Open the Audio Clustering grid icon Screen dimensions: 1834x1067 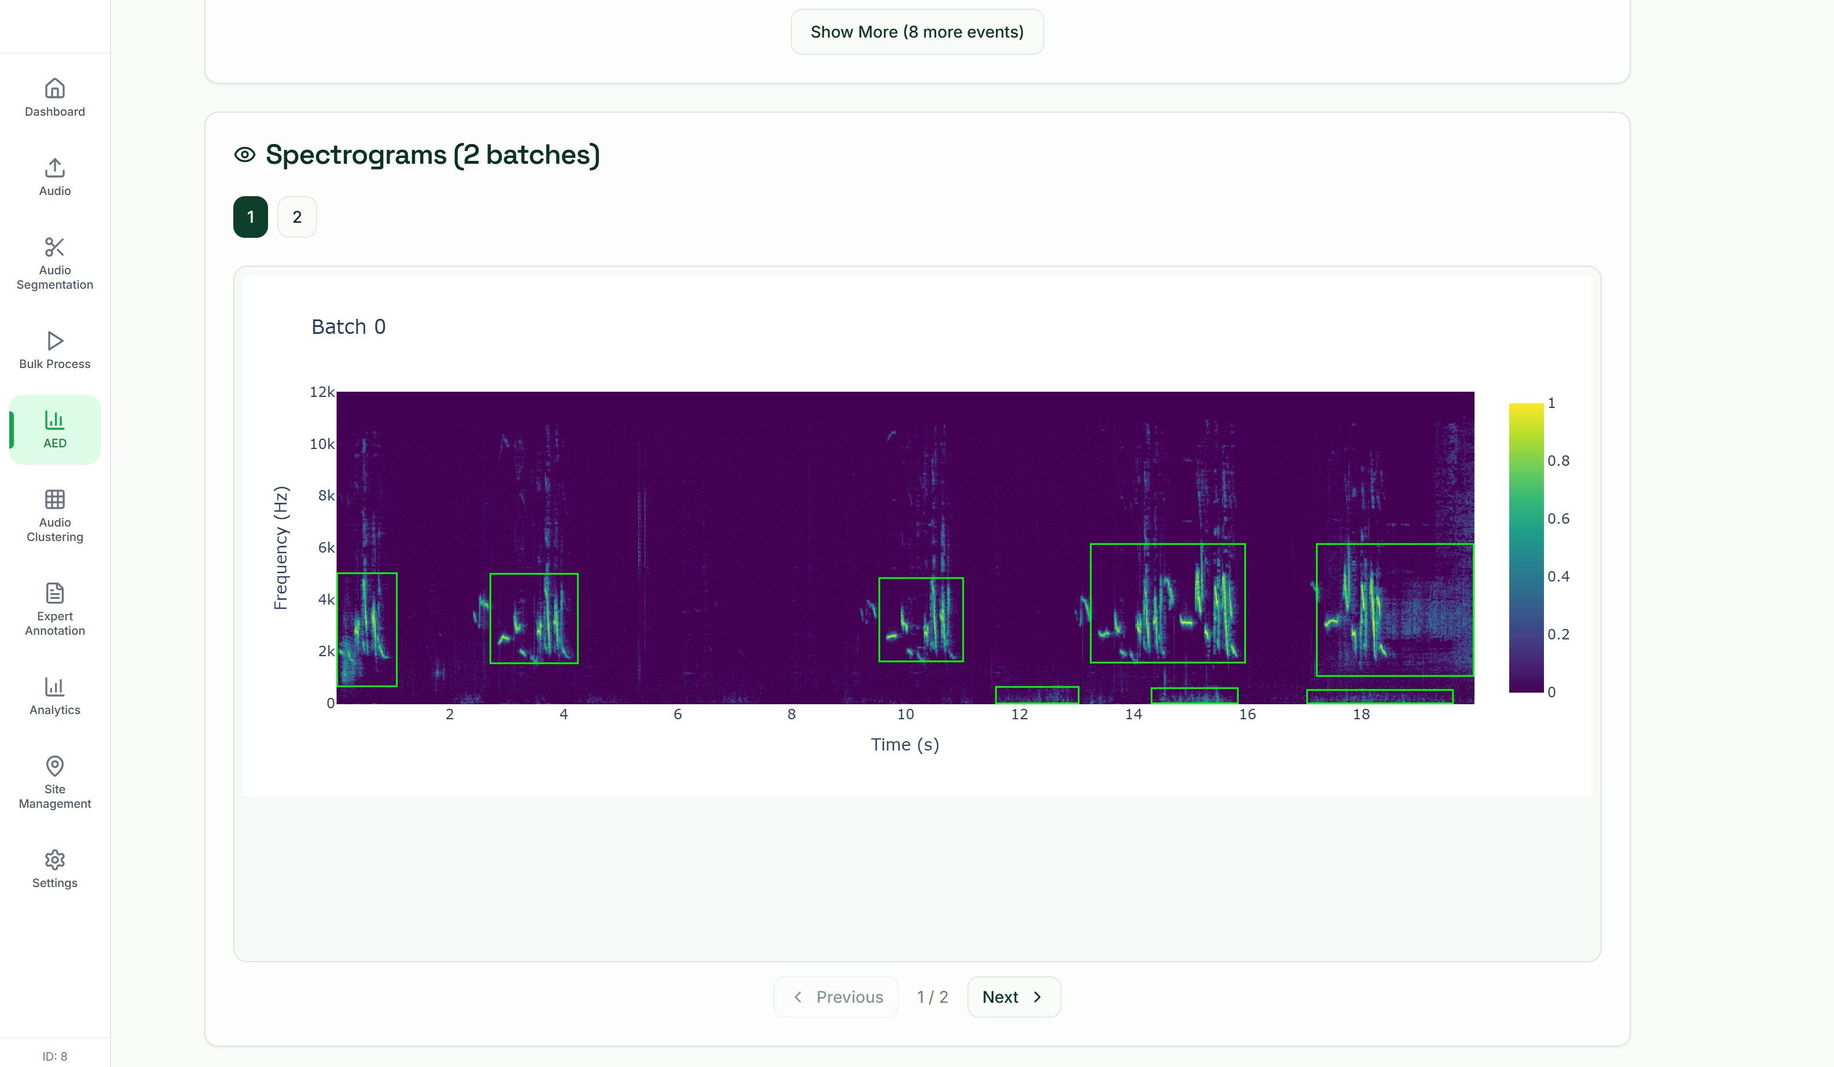(54, 499)
